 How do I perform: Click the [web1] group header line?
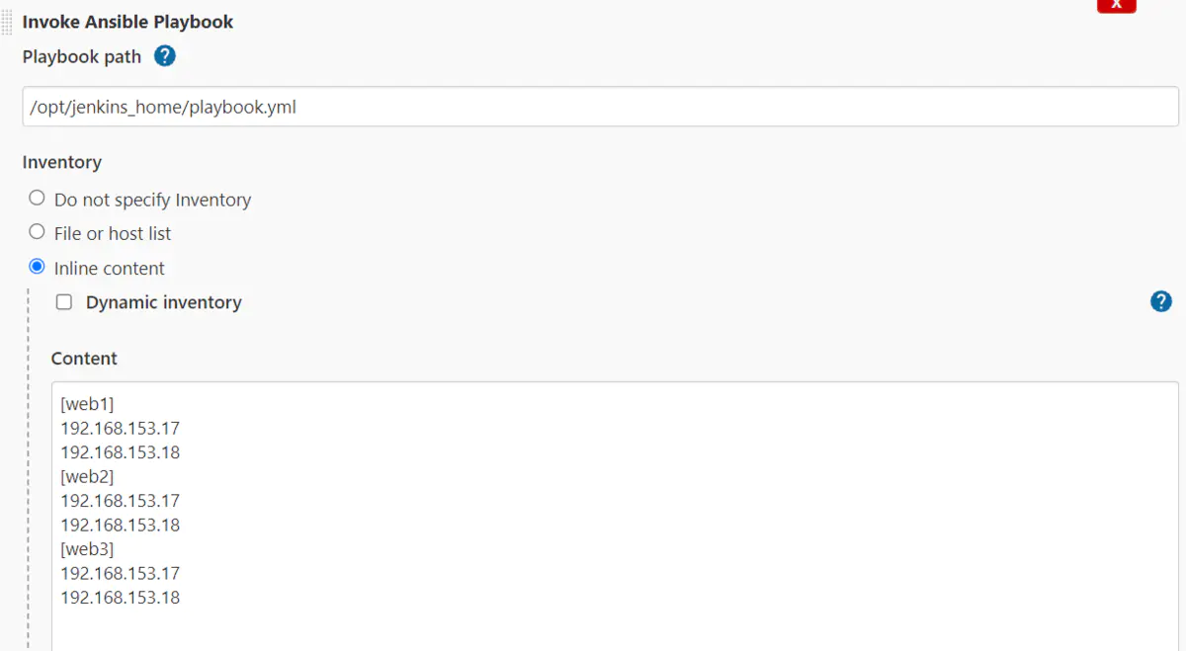[x=87, y=403]
